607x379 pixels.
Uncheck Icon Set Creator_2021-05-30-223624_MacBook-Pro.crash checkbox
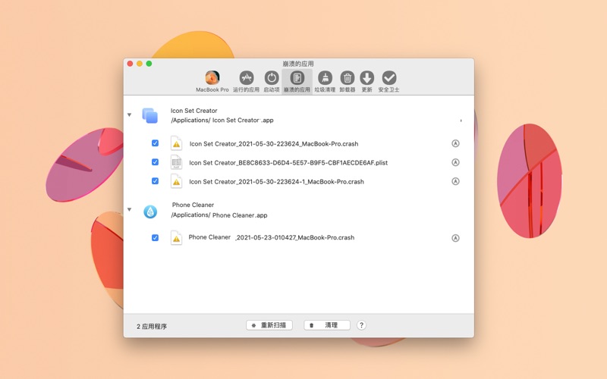[x=156, y=143]
